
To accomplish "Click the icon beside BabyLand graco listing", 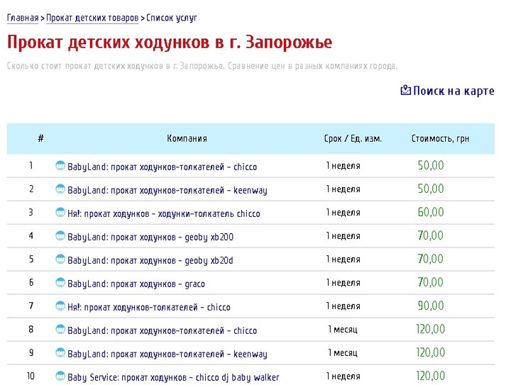I will [60, 283].
